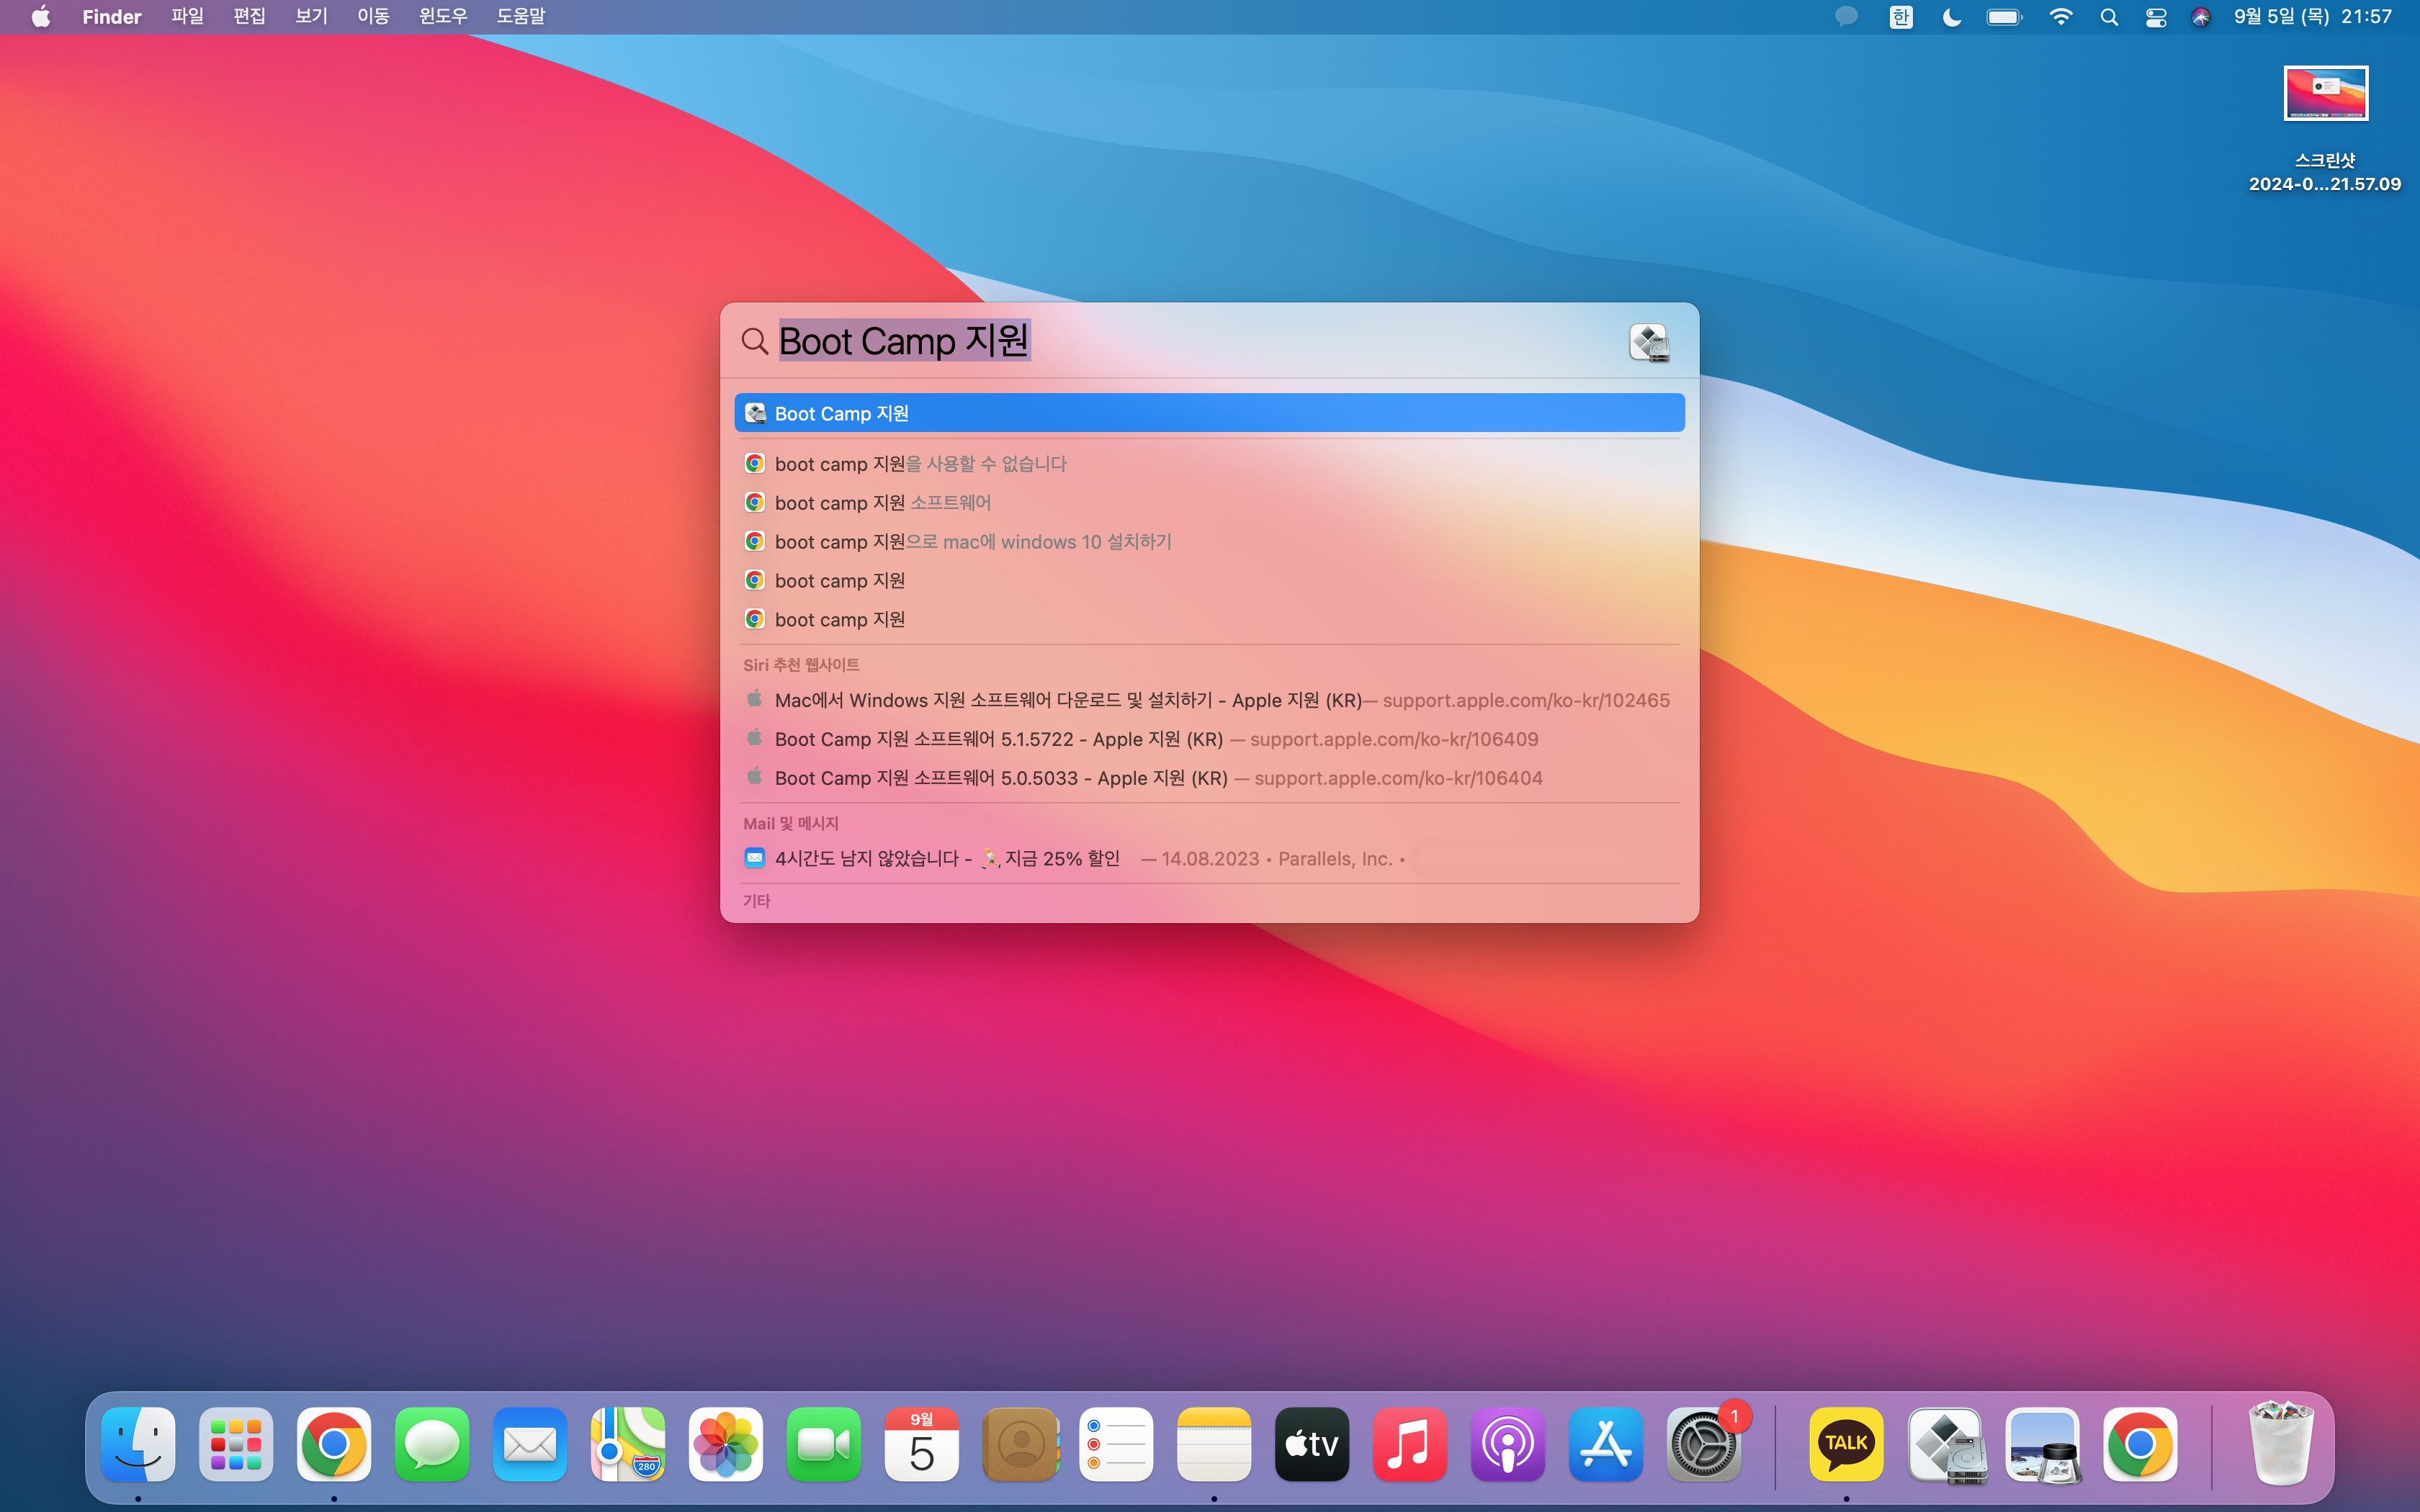Select suggestion boot camp 지원을 사용할 수 없습니다
2420x1512 pixels.
[x=1209, y=464]
